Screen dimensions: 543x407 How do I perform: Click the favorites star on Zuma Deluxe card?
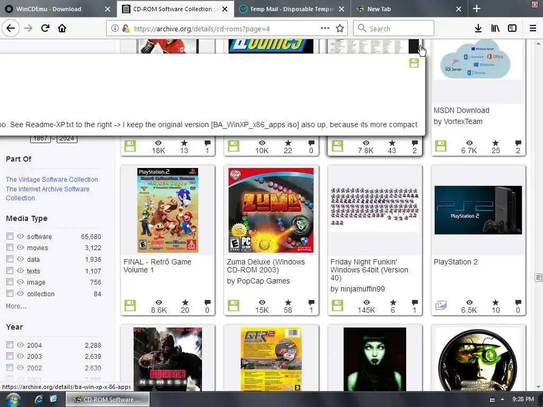(x=288, y=302)
